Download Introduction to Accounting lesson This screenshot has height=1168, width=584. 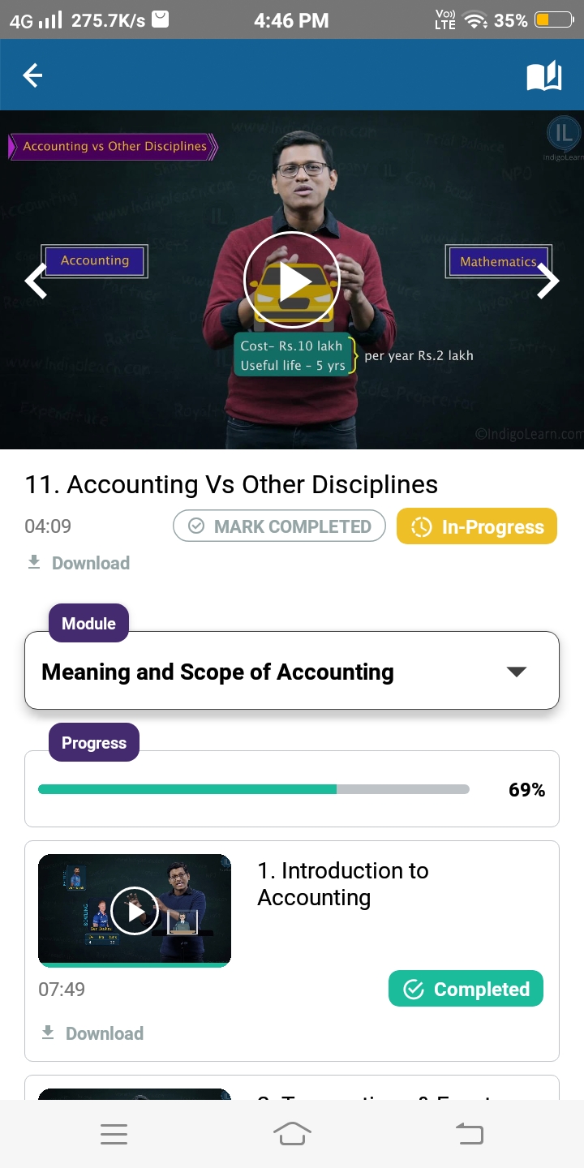tap(92, 1033)
